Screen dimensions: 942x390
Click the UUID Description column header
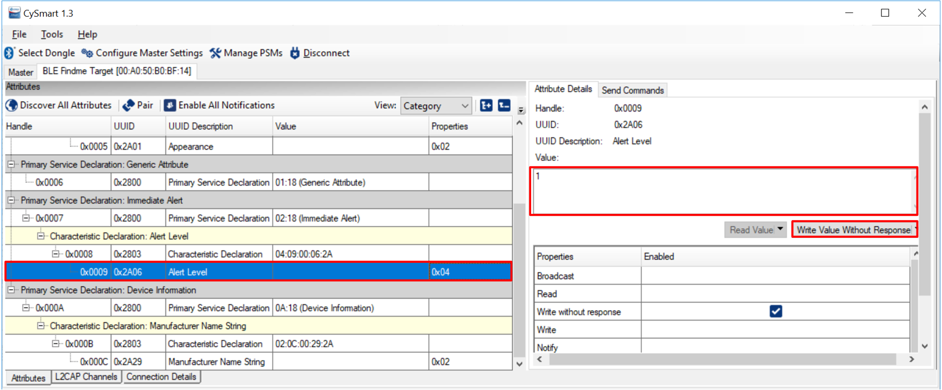click(x=219, y=127)
